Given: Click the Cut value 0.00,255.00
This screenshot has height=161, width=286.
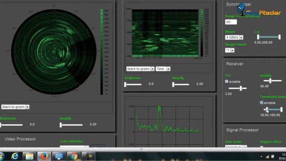Looking at the screenshot, I should (263, 42).
